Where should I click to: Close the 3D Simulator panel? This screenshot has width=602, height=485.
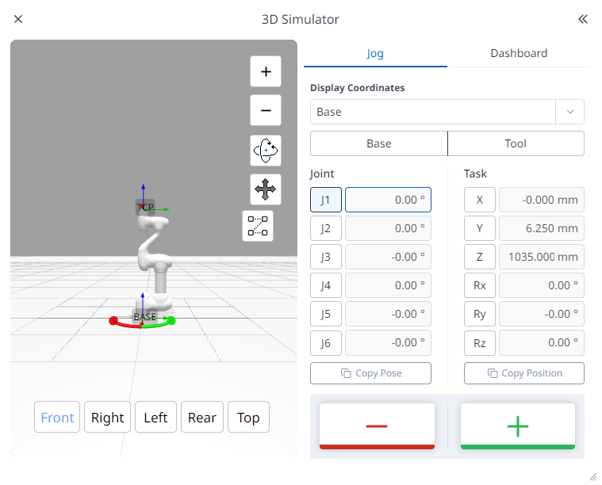[x=18, y=19]
